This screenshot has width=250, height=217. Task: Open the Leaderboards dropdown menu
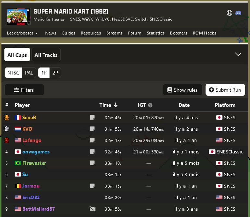22,33
